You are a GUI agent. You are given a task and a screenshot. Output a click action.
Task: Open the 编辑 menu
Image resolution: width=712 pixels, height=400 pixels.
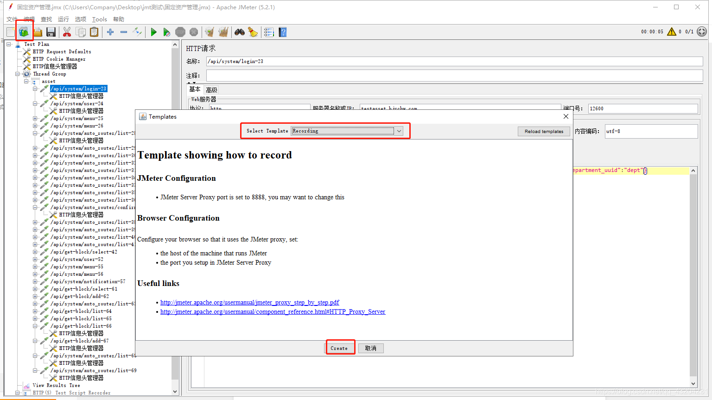[x=29, y=19]
